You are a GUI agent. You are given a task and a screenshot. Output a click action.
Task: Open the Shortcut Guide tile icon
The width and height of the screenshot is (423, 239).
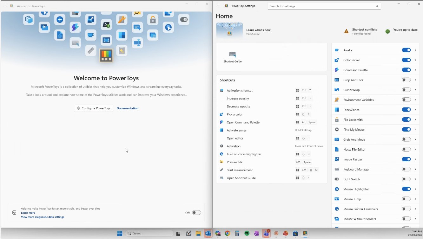[x=232, y=54]
